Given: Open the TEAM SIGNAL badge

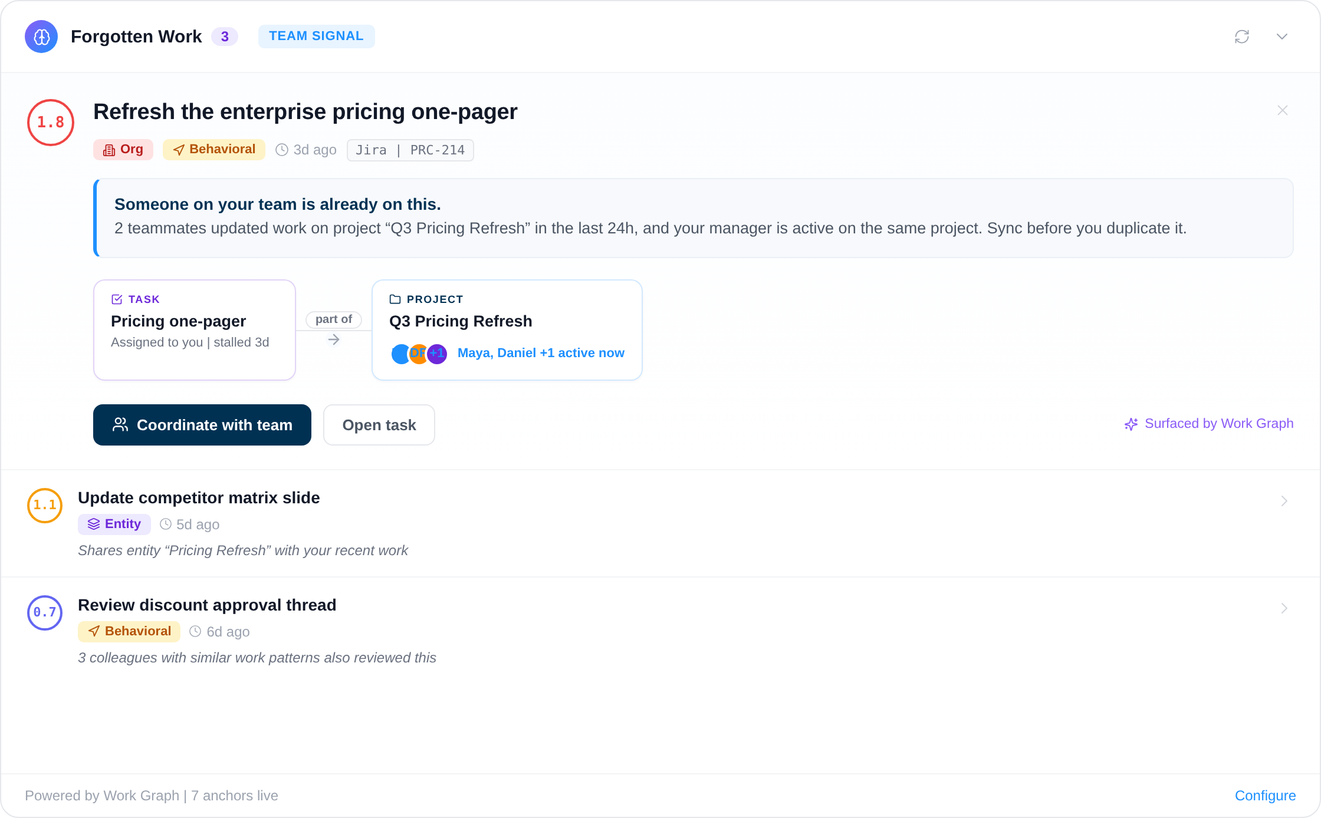Looking at the screenshot, I should 316,36.
